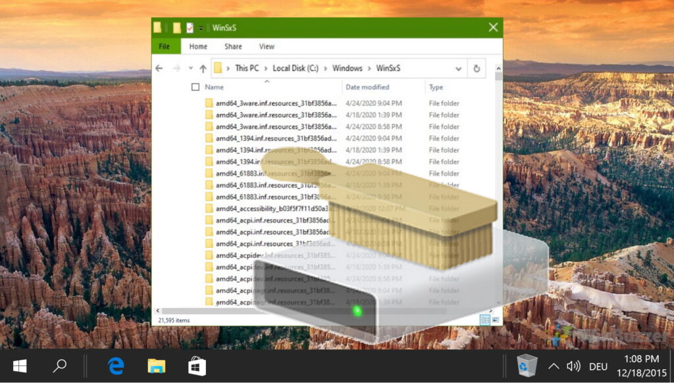Open the This PC breadcrumb chevron
Image resolution: width=674 pixels, height=383 pixels.
click(x=266, y=68)
